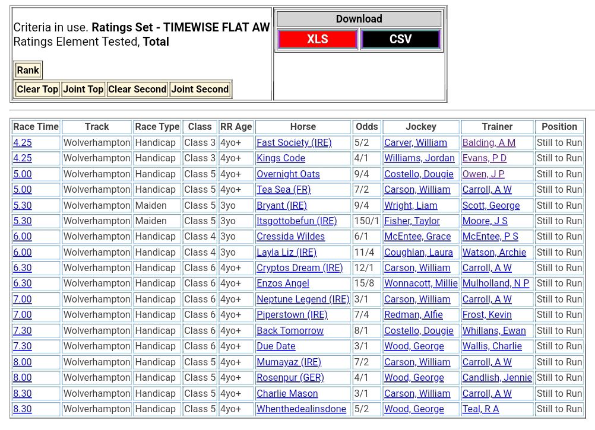Screen dimensions: 595x430
Task: Open jockey Wonnacott, Millie link
Action: pos(420,284)
